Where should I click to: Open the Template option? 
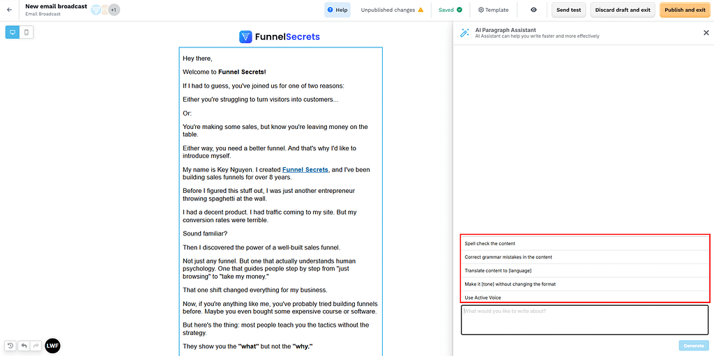click(x=493, y=10)
